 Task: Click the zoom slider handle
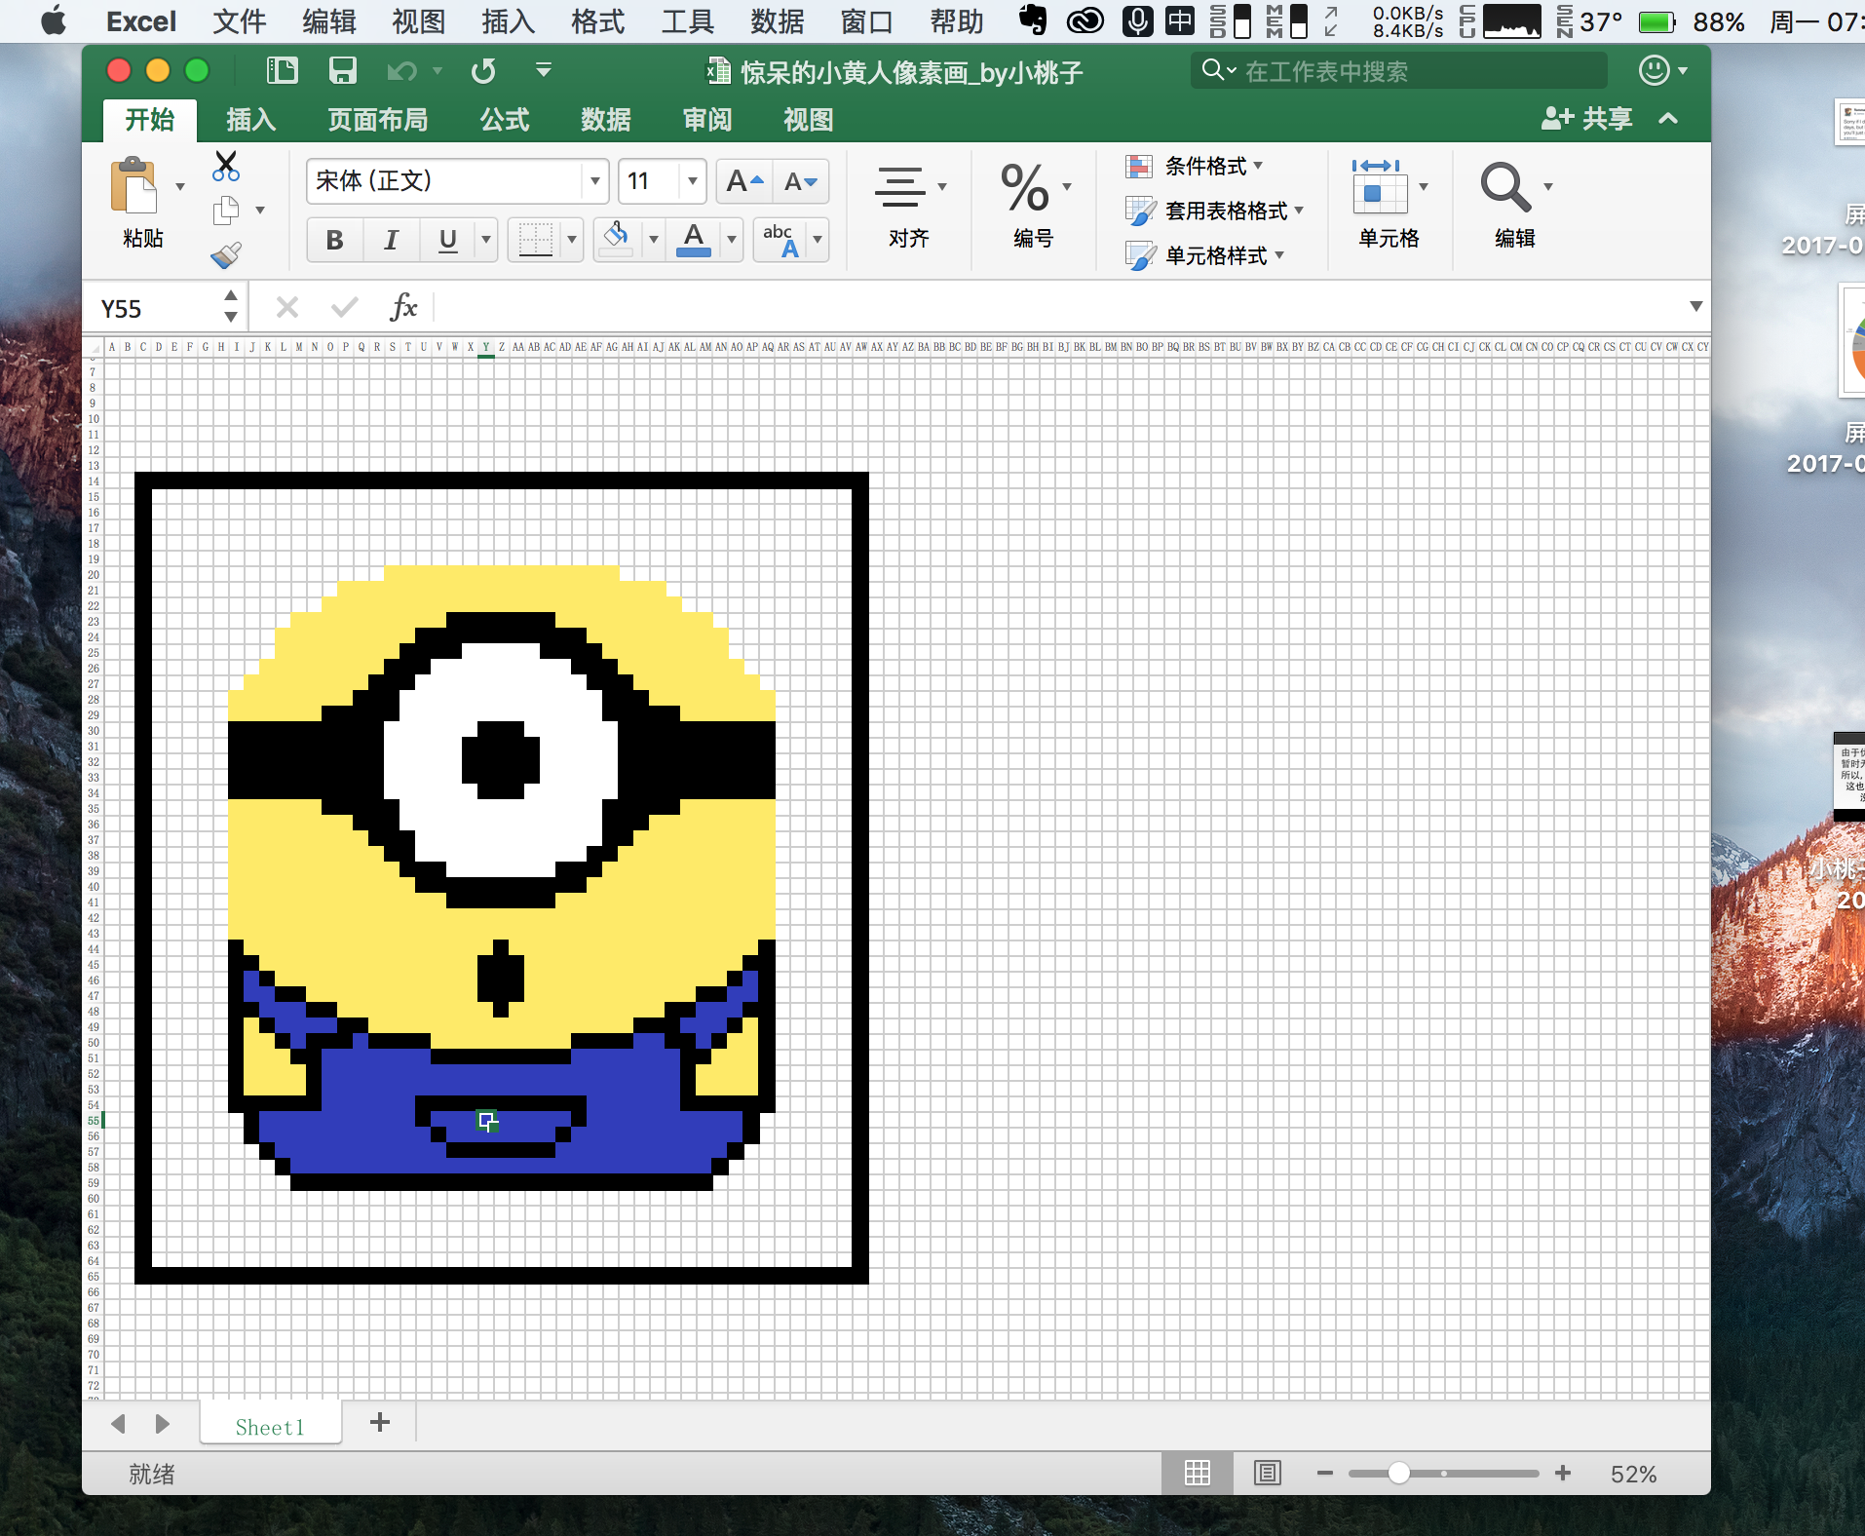point(1399,1473)
